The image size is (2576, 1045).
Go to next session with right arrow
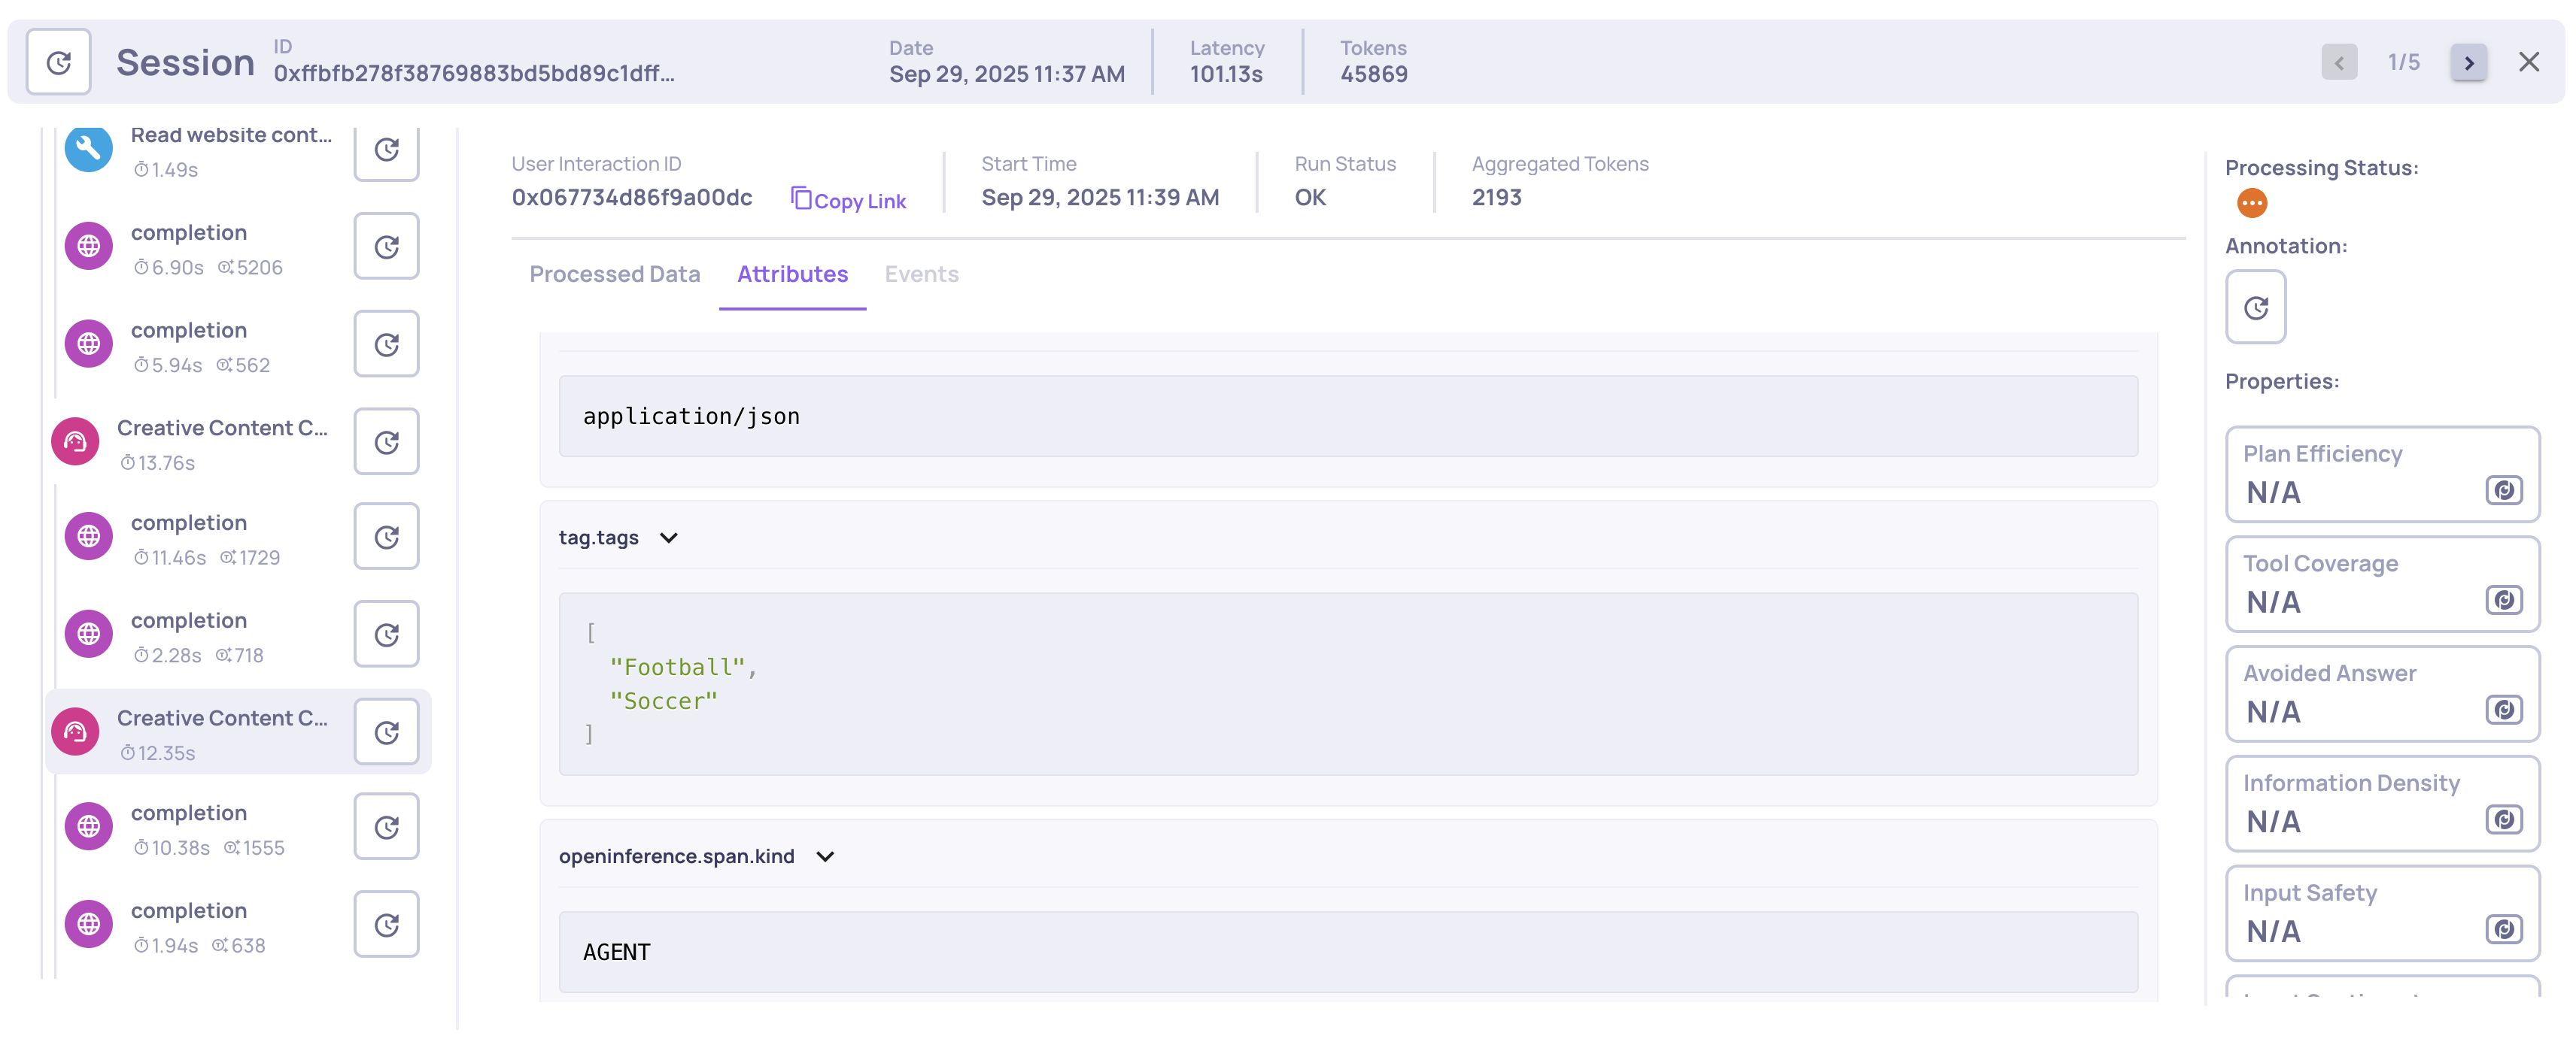(x=2468, y=63)
